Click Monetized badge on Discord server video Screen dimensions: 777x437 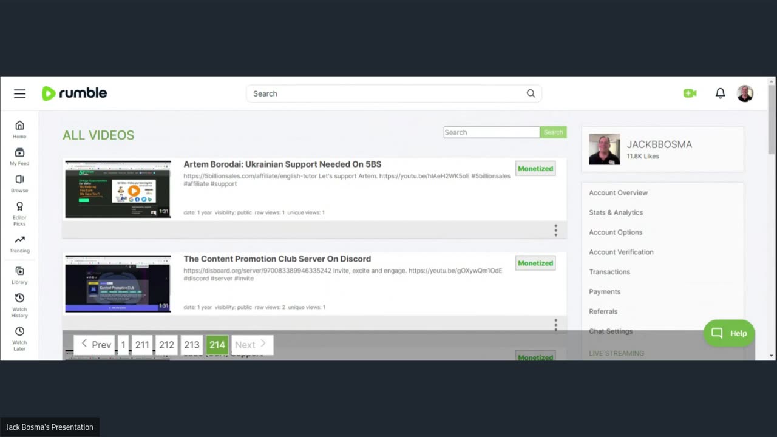point(535,263)
